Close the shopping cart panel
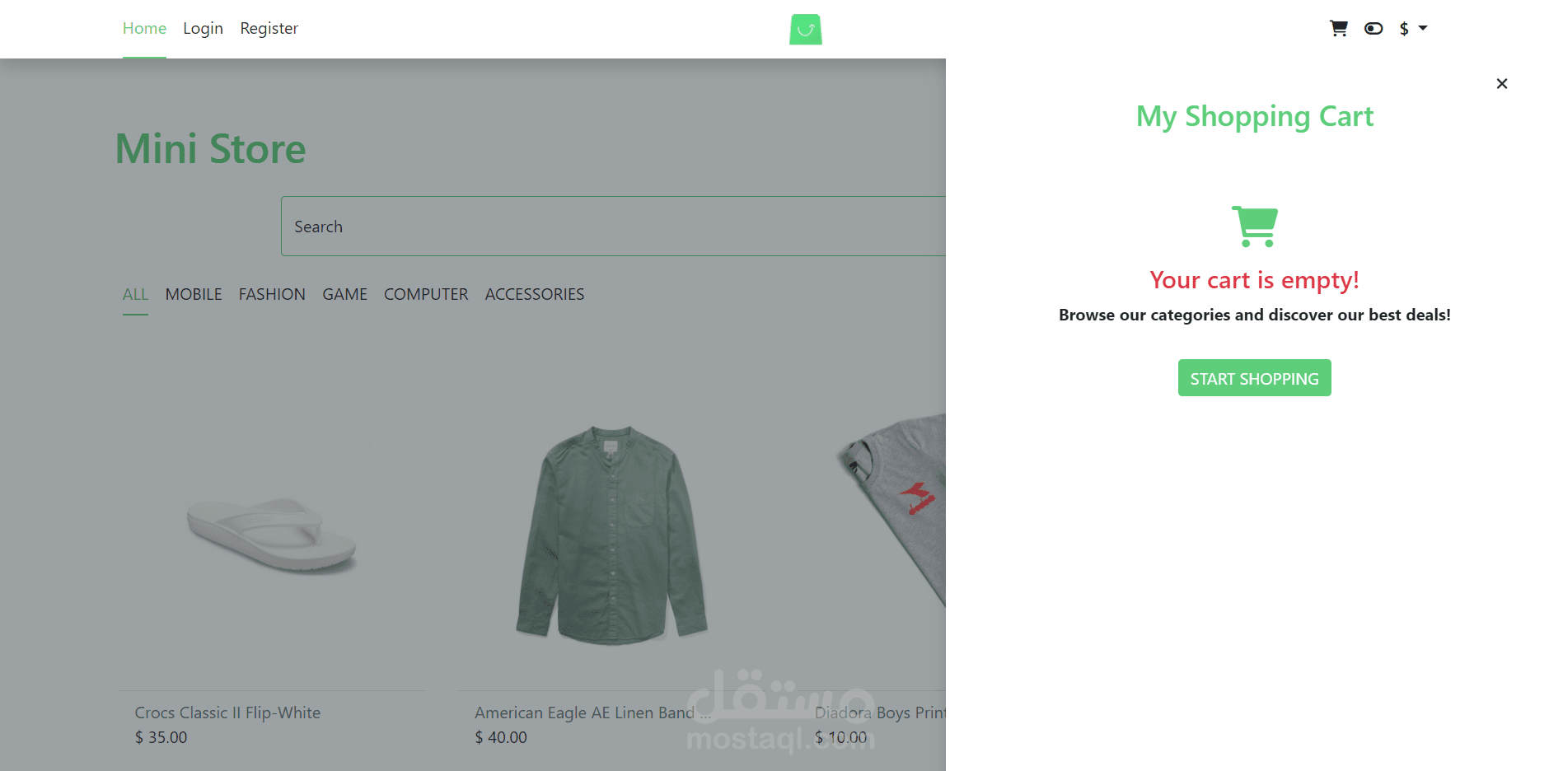 click(1502, 83)
